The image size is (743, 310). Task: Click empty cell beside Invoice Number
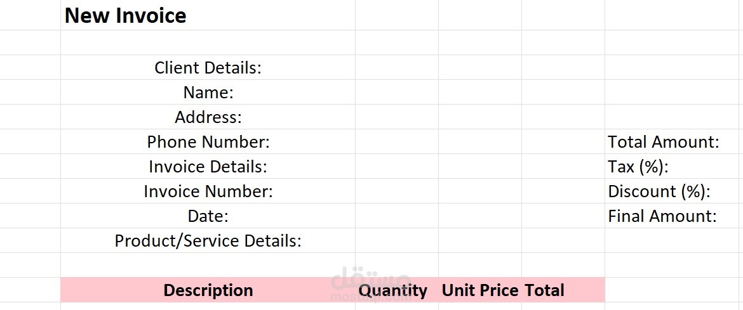pyautogui.click(x=397, y=191)
